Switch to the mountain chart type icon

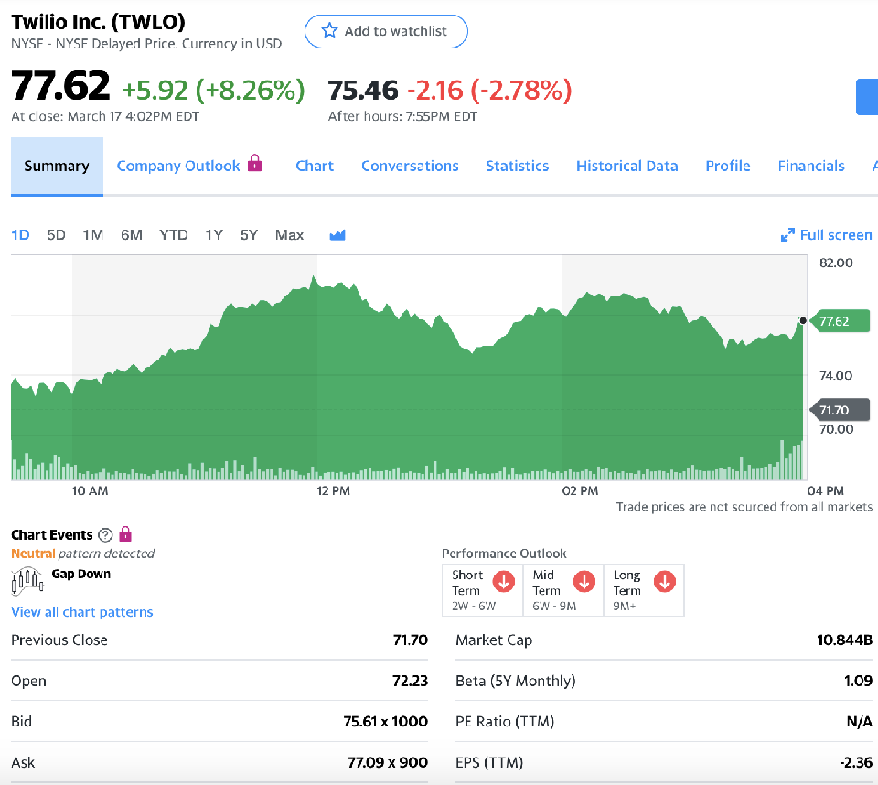coord(337,235)
